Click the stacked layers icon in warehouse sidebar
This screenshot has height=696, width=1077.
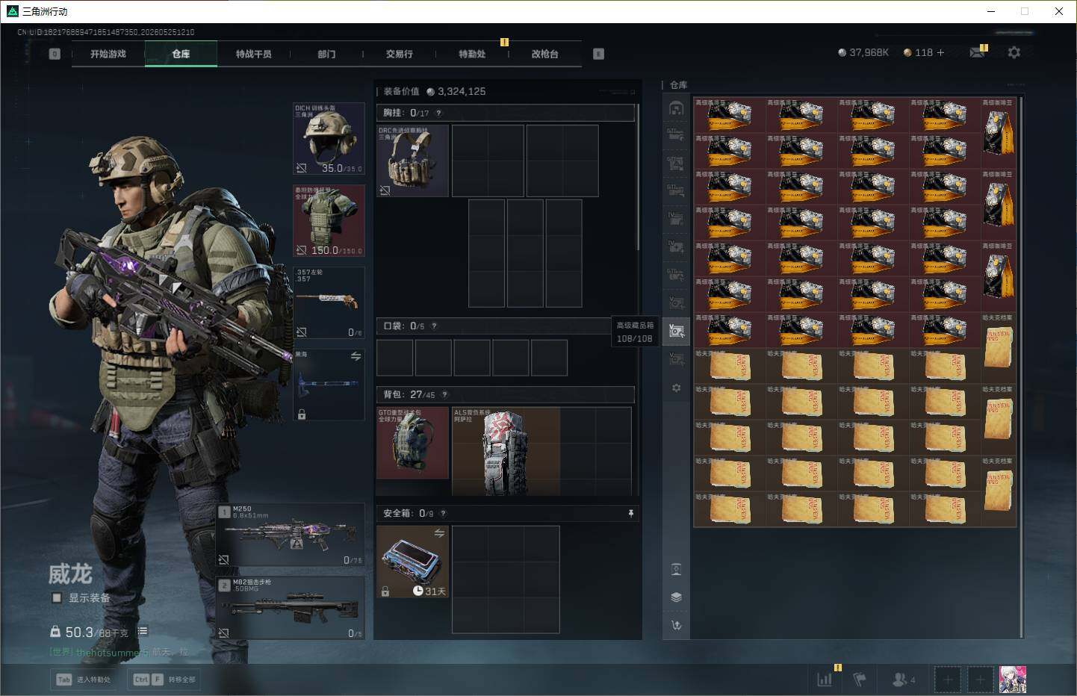click(x=676, y=597)
